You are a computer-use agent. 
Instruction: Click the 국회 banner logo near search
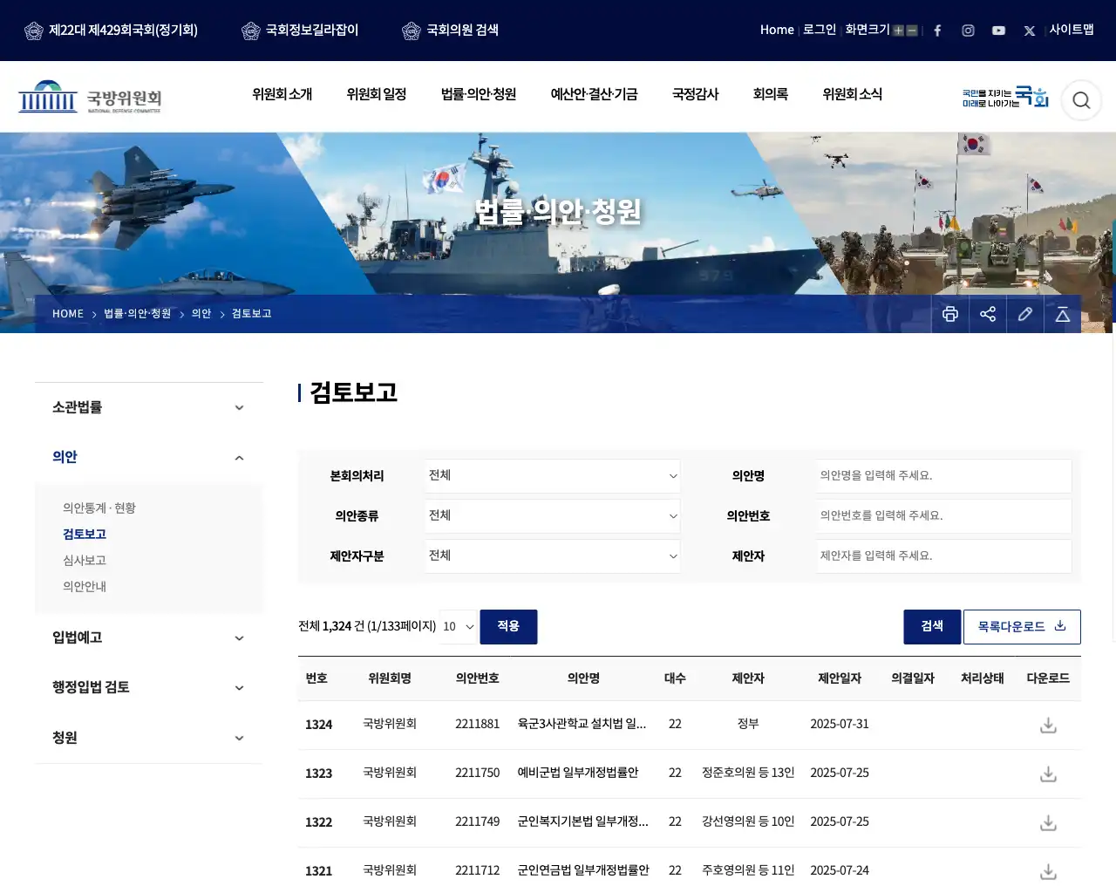[1005, 97]
